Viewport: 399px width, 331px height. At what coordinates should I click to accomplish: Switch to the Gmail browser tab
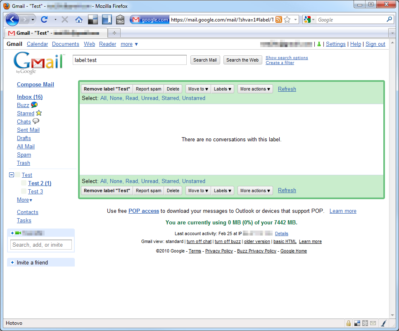pyautogui.click(x=56, y=33)
